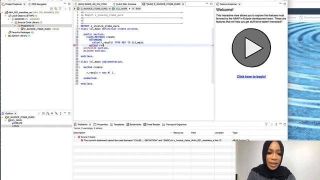The width and height of the screenshot is (320, 180).
Task: Toggle alphabetical sort in Outline
Action: pos(48,113)
